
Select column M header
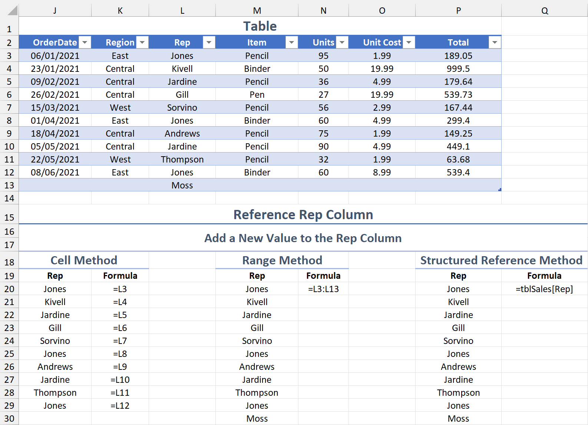click(257, 11)
